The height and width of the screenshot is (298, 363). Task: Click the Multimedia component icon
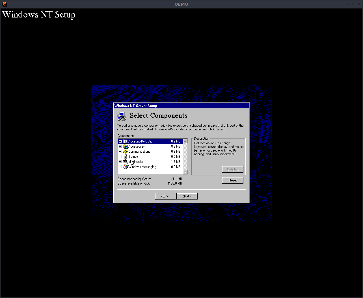126,162
